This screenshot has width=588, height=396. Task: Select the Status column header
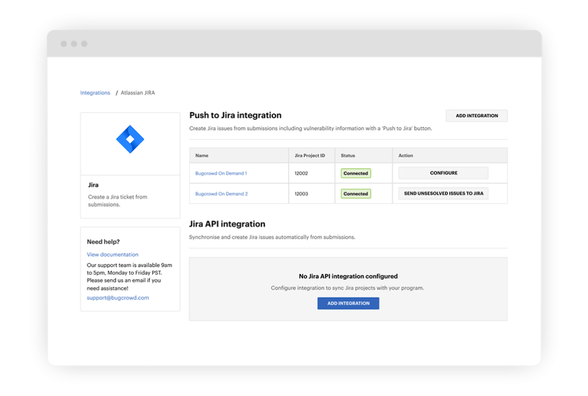(x=348, y=156)
